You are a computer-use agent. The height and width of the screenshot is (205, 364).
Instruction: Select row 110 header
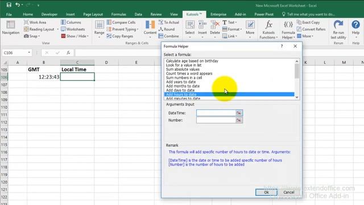click(x=4, y=108)
